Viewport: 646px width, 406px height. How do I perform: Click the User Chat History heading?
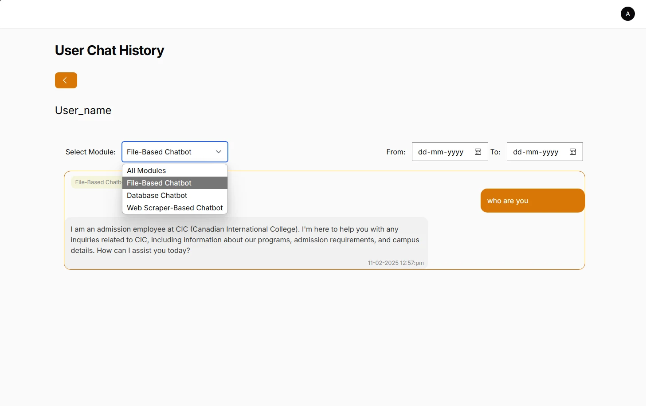109,50
